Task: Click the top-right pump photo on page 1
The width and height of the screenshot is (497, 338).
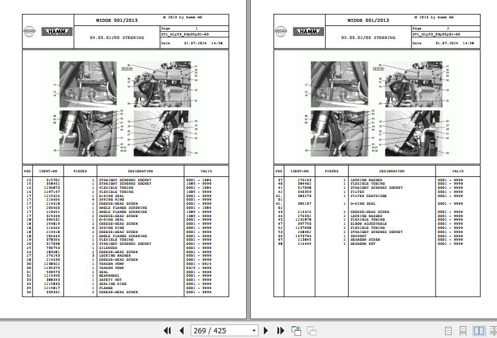Action: point(162,84)
